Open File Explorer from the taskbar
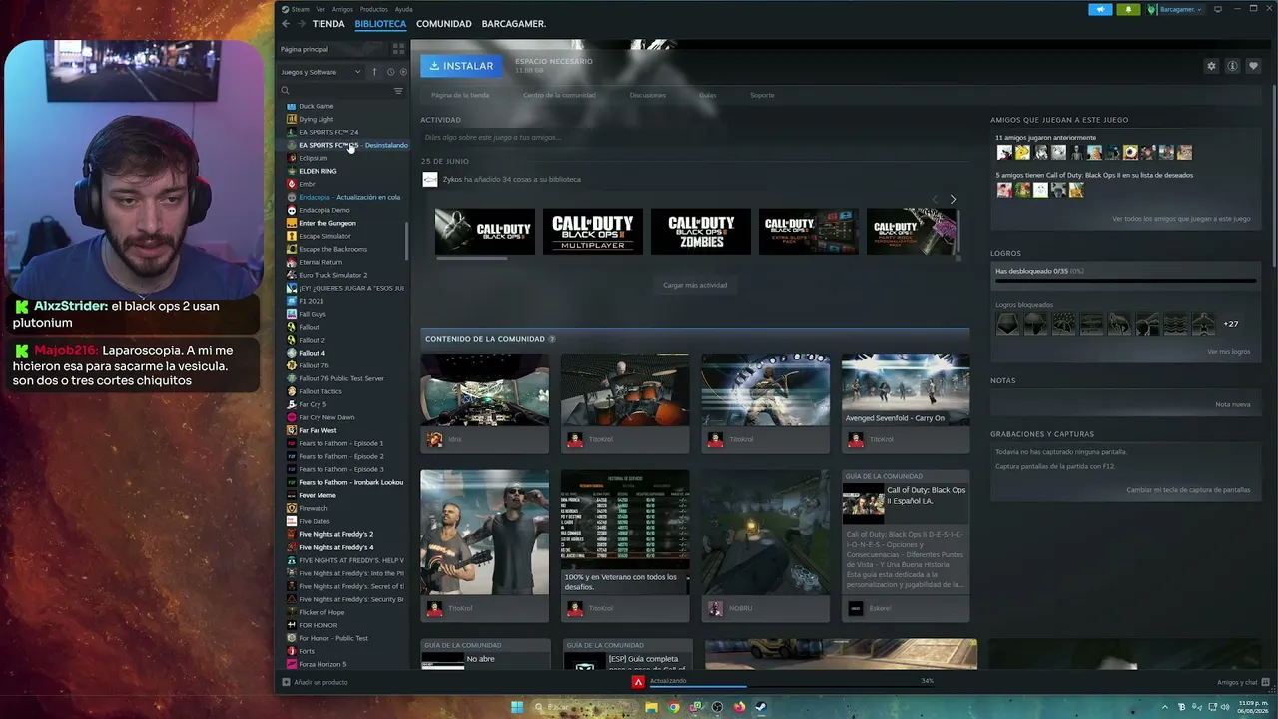 coord(651,707)
